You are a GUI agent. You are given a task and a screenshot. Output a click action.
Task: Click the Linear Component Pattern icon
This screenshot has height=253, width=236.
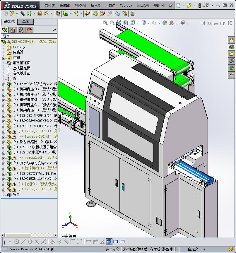point(29,13)
